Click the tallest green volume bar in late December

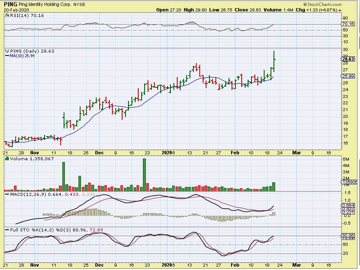[145, 175]
